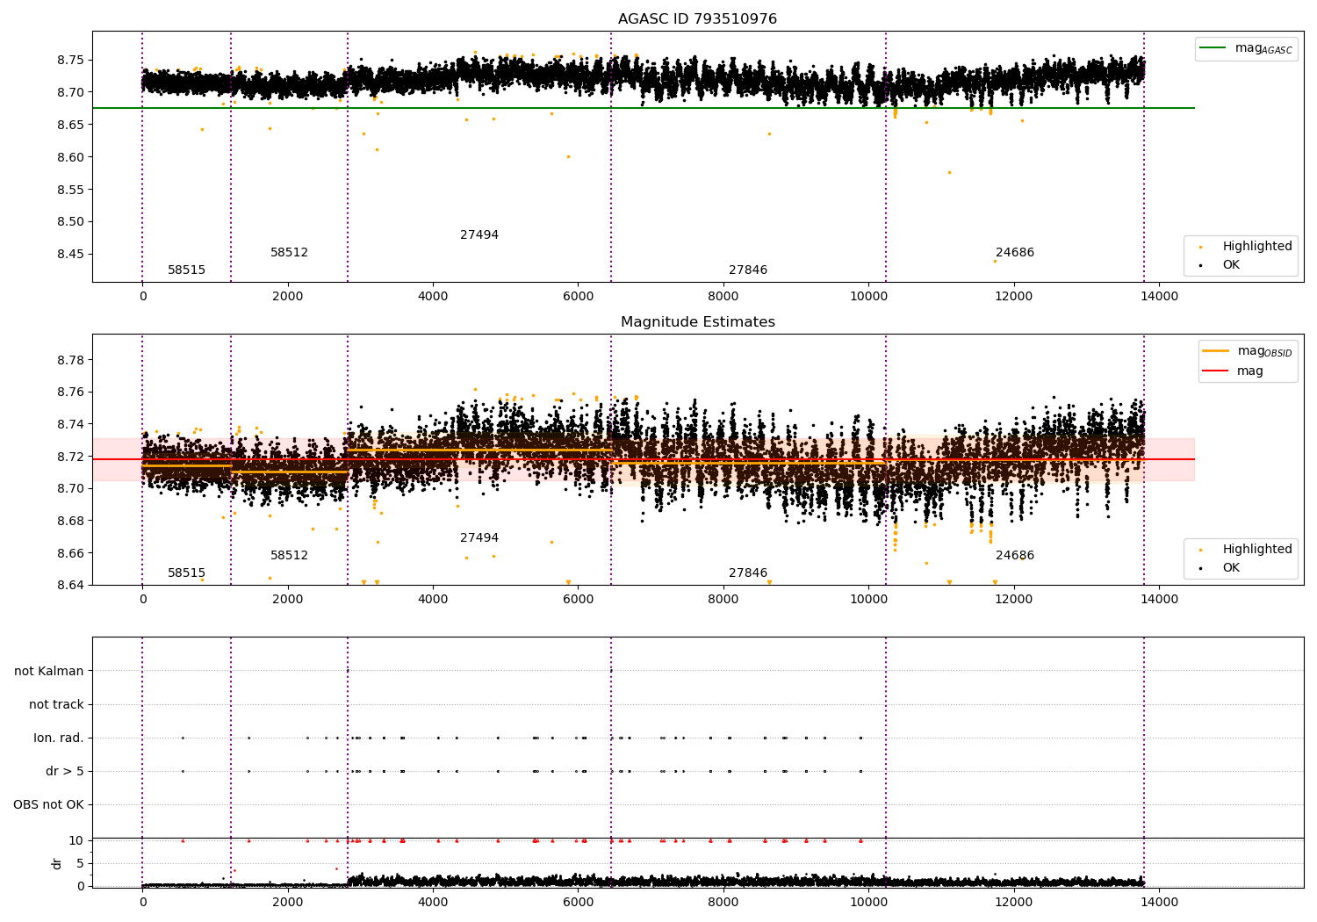This screenshot has width=1317, height=922.
Task: Click the OBSID label 27846 in the top plot
Action: pyautogui.click(x=748, y=270)
